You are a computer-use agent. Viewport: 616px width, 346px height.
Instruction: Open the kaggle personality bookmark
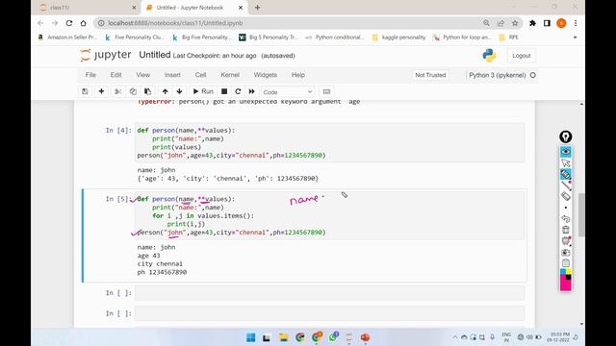[398, 37]
